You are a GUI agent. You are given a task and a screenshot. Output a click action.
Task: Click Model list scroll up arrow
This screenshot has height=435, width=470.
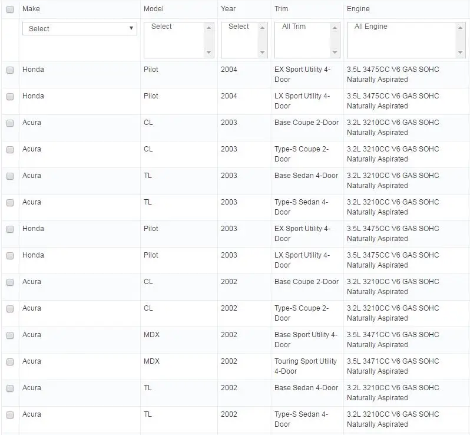click(x=209, y=28)
